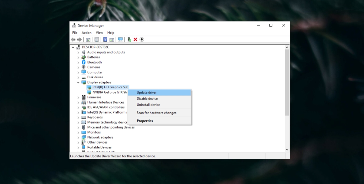Open the View menu

pos(99,33)
